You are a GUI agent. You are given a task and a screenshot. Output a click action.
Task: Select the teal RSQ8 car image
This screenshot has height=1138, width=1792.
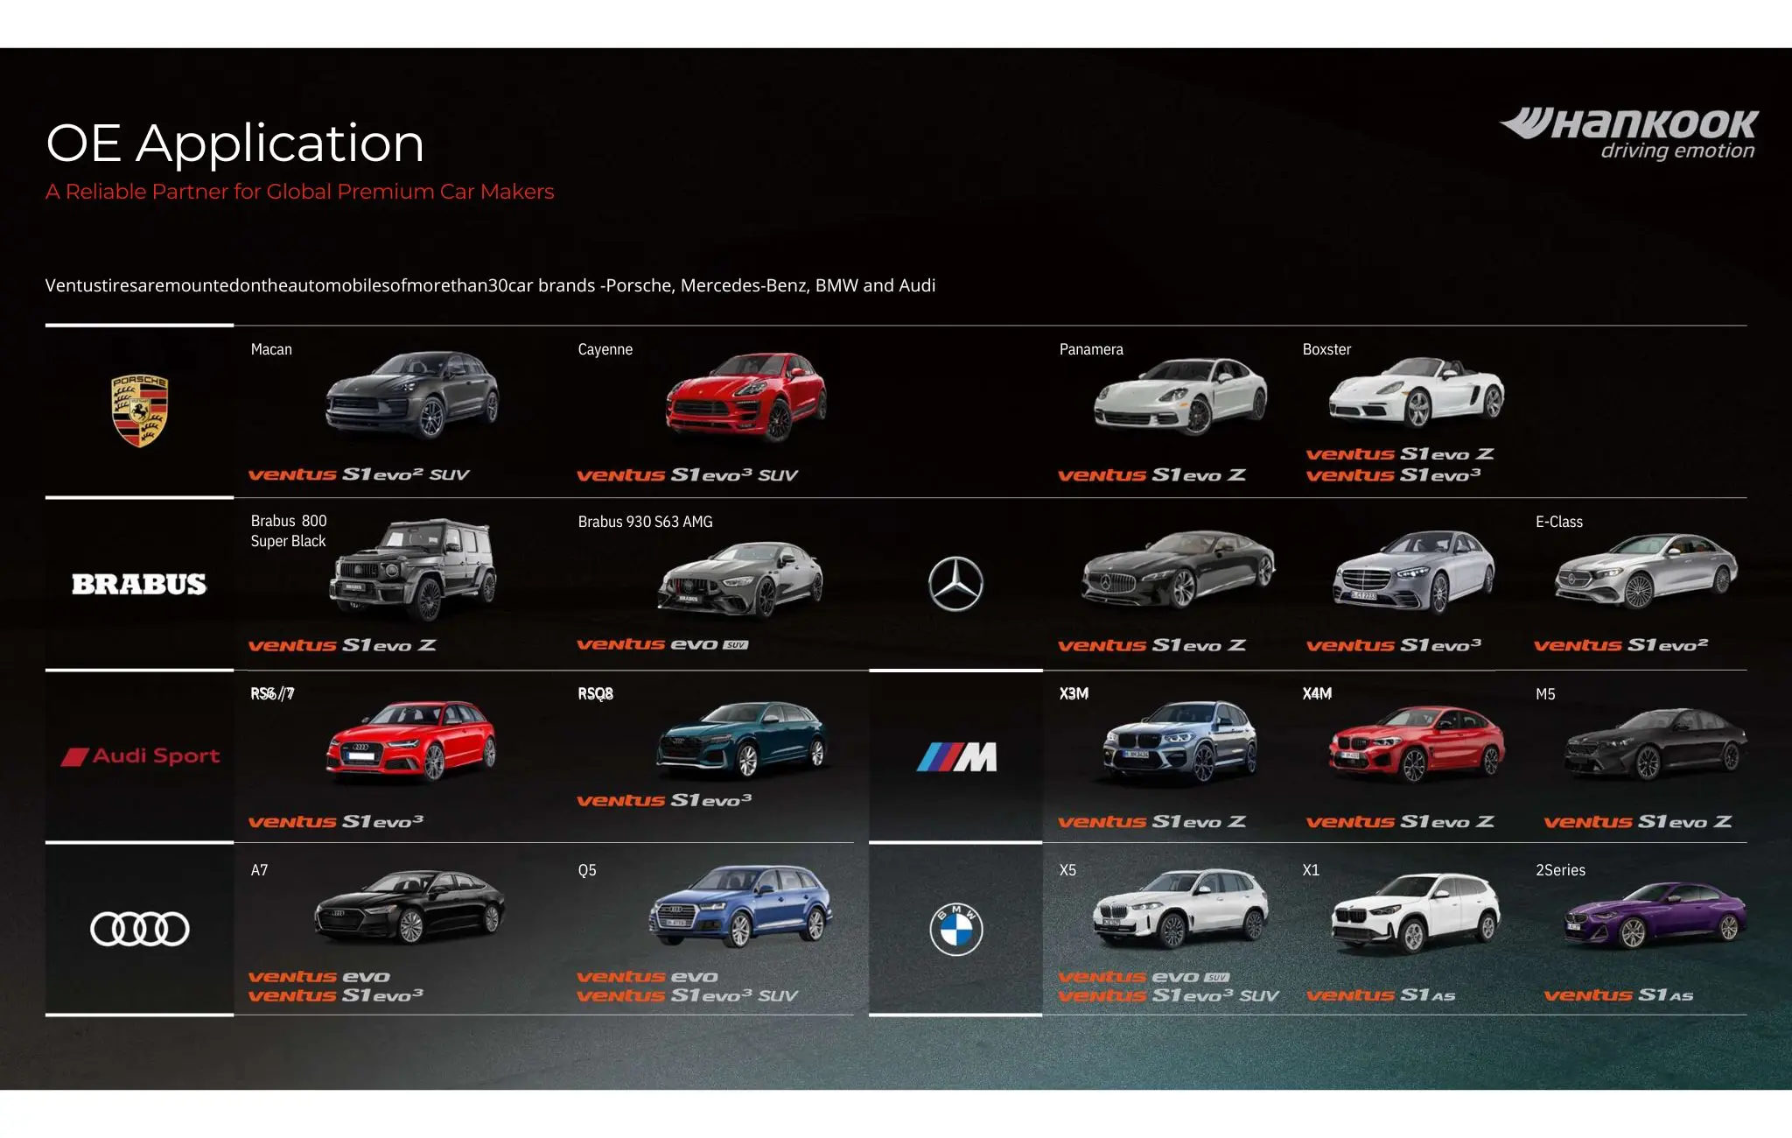pyautogui.click(x=742, y=739)
